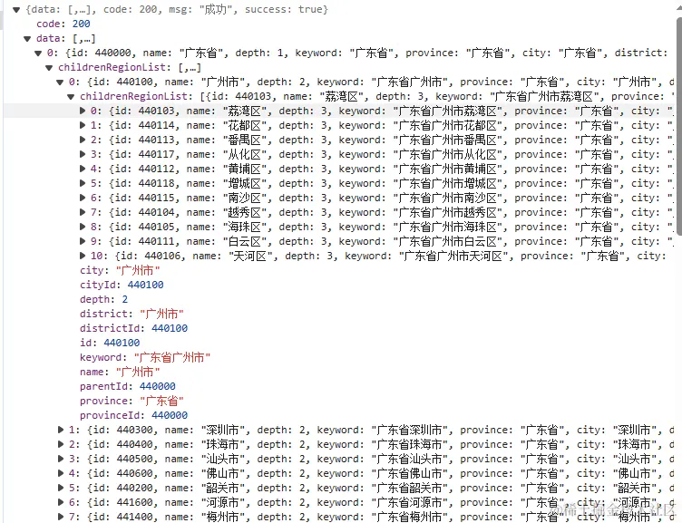The image size is (682, 523).
Task: Select the name: "广州市" property
Action: point(120,373)
